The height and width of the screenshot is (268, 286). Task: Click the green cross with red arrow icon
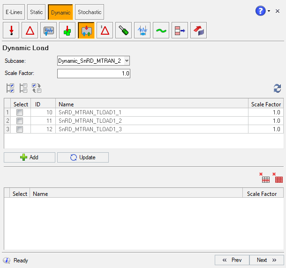pos(67,30)
